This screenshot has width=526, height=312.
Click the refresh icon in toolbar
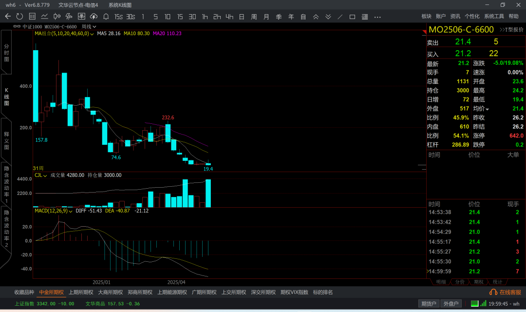pyautogui.click(x=19, y=17)
